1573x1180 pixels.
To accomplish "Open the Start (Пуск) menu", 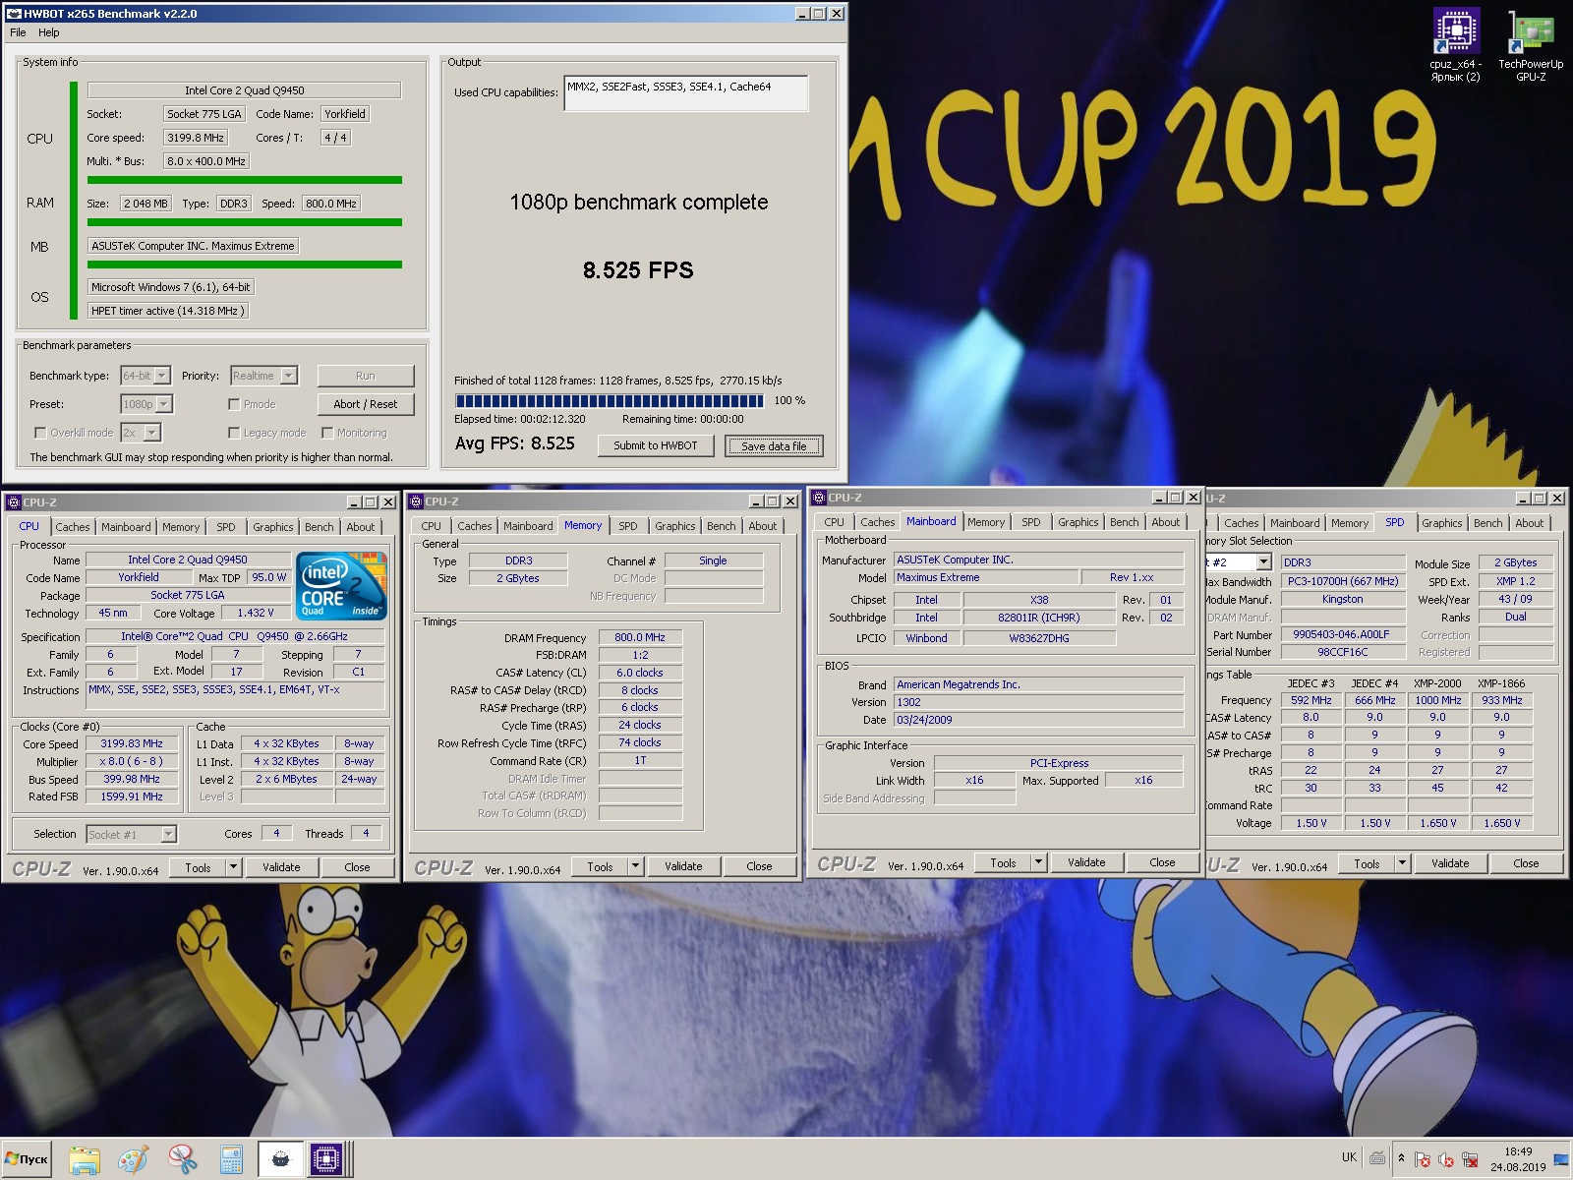I will (27, 1159).
